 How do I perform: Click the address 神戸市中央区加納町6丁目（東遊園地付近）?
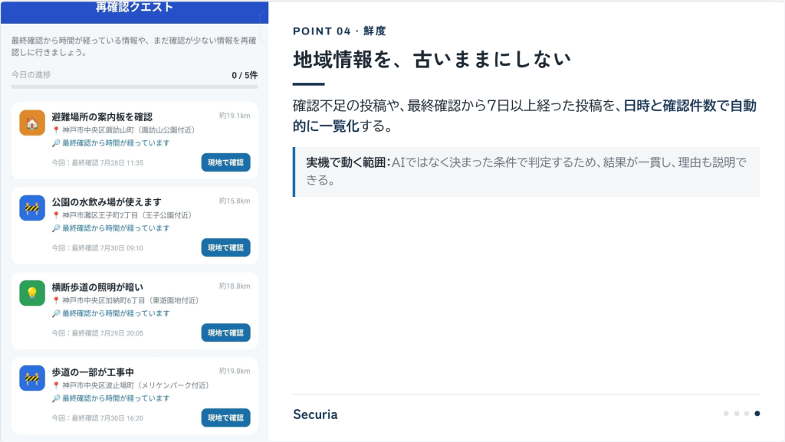130,300
